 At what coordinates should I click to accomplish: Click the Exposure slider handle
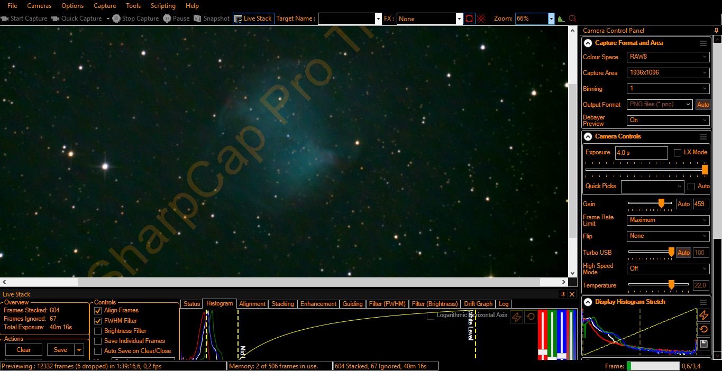pyautogui.click(x=705, y=170)
